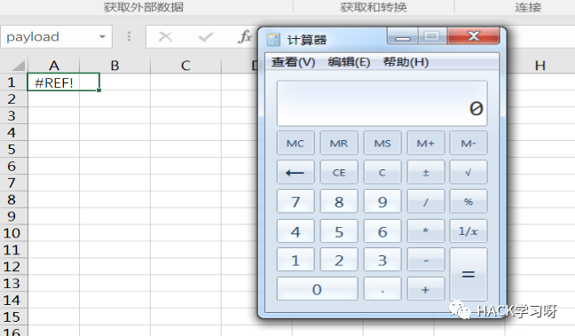
Task: Click the Name Box showing payload
Action: [56, 36]
